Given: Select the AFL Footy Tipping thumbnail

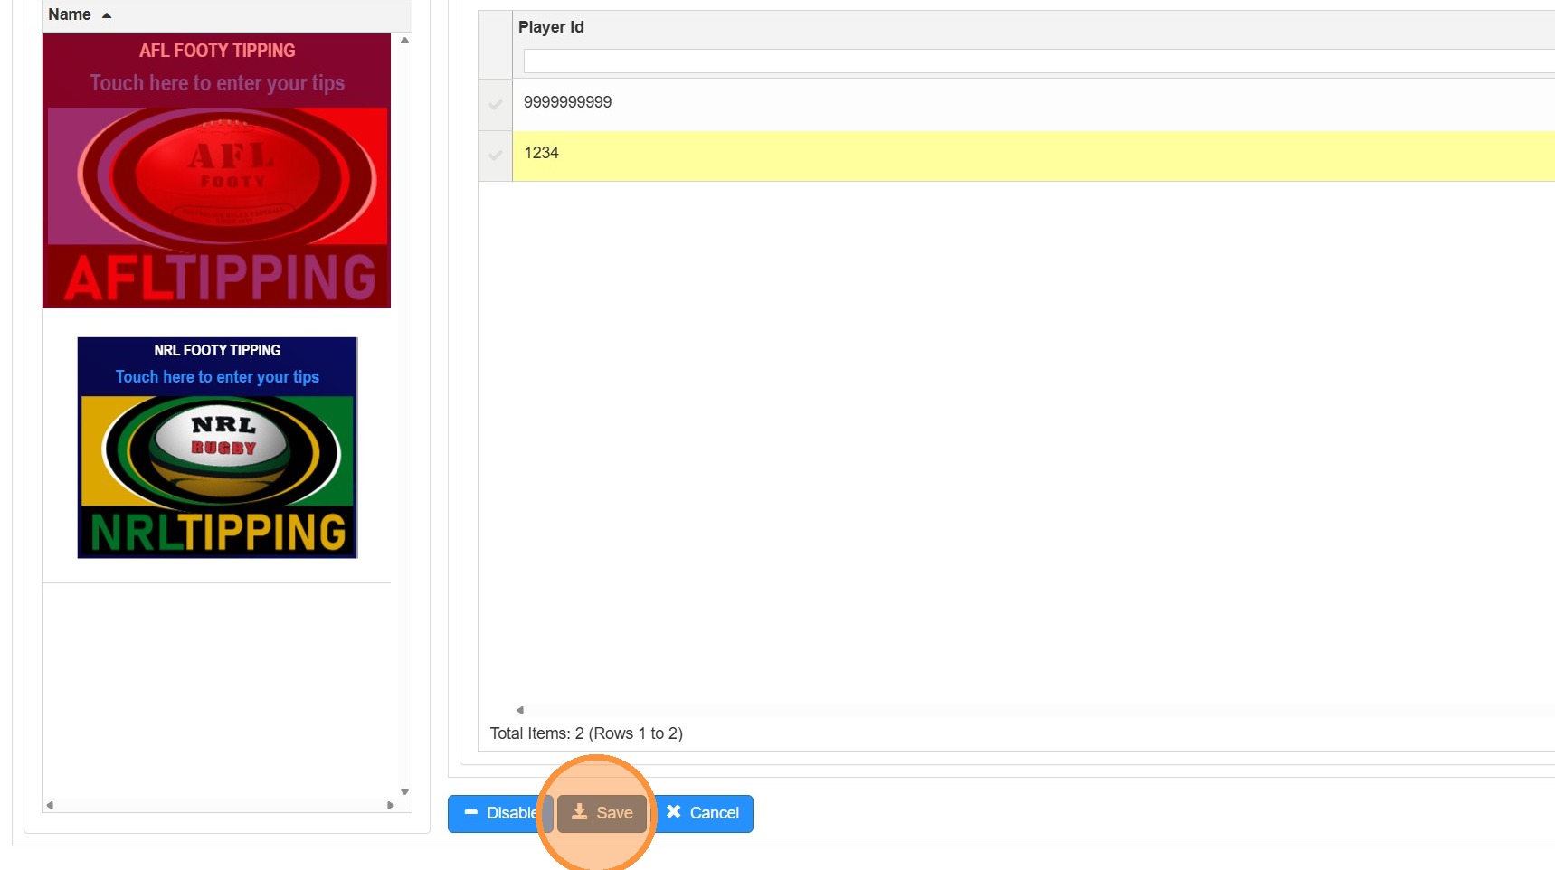Looking at the screenshot, I should (217, 171).
